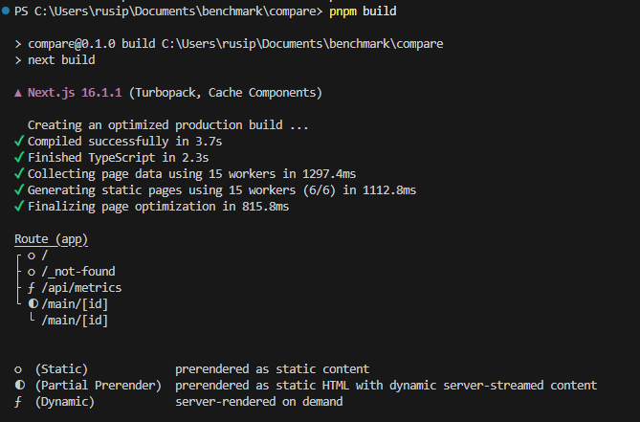
Task: Click the checkmark beside "Compiled successfully"
Action: pyautogui.click(x=19, y=142)
